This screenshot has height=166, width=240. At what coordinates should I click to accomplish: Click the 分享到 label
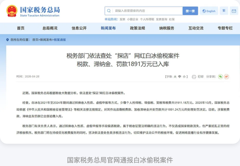[x=211, y=77]
